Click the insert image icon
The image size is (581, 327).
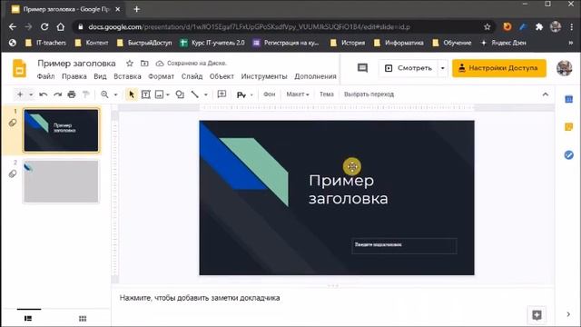point(159,94)
